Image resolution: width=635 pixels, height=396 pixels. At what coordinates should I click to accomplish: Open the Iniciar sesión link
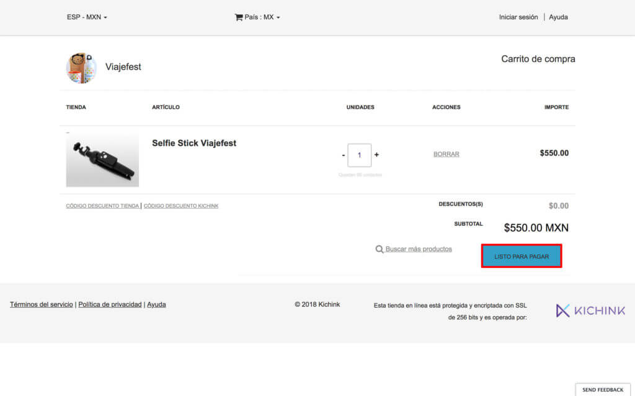point(518,17)
